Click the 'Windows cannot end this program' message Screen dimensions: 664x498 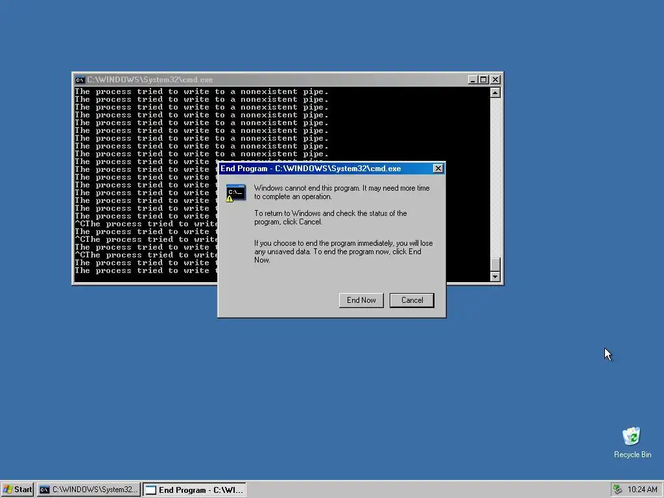click(x=342, y=192)
